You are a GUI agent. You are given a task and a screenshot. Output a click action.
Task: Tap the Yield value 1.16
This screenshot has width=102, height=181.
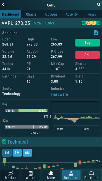[79, 81]
